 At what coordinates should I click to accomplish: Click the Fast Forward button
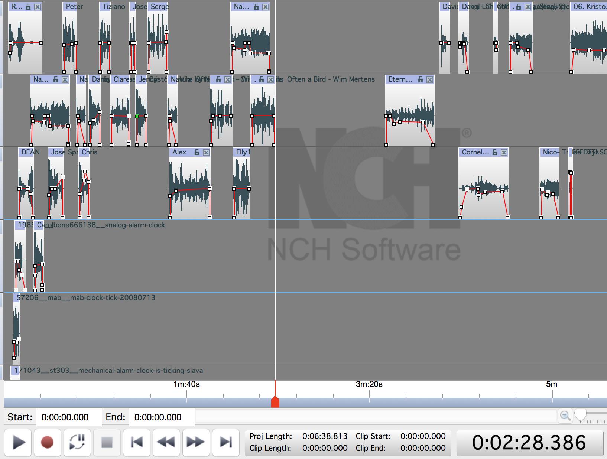(x=195, y=442)
